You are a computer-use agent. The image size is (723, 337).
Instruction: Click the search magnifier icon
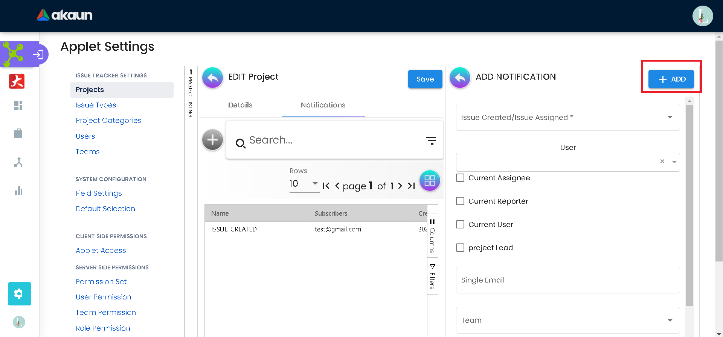[x=241, y=143]
